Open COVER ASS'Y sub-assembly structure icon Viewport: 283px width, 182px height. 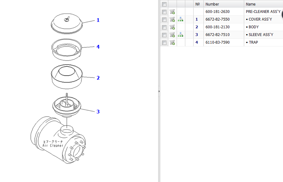181,19
